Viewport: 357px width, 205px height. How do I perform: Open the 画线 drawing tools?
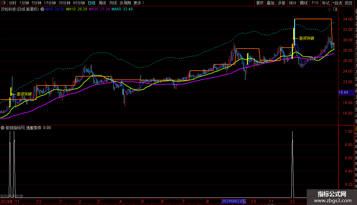[304, 3]
